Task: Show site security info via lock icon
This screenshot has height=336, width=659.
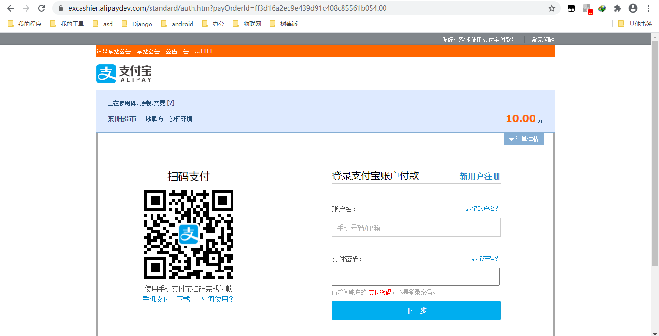Action: click(x=60, y=8)
